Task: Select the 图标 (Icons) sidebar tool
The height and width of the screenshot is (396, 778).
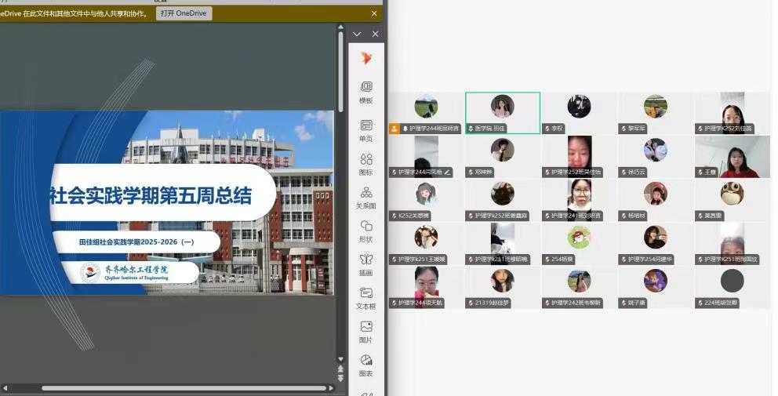Action: (x=366, y=164)
